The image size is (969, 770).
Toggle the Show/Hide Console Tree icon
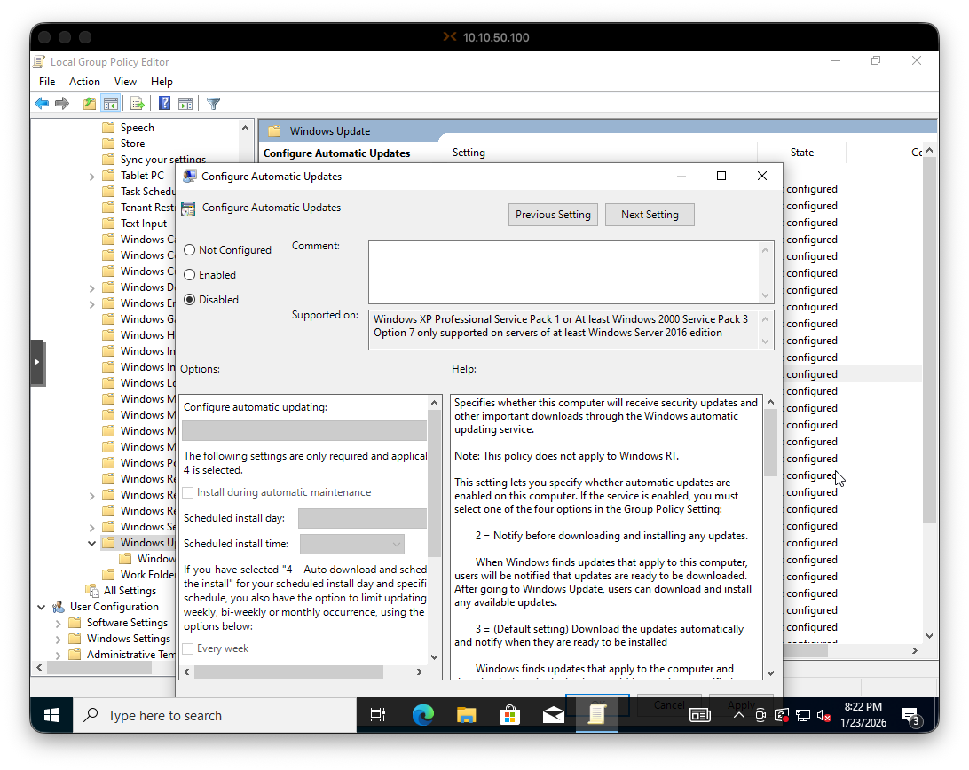[111, 104]
